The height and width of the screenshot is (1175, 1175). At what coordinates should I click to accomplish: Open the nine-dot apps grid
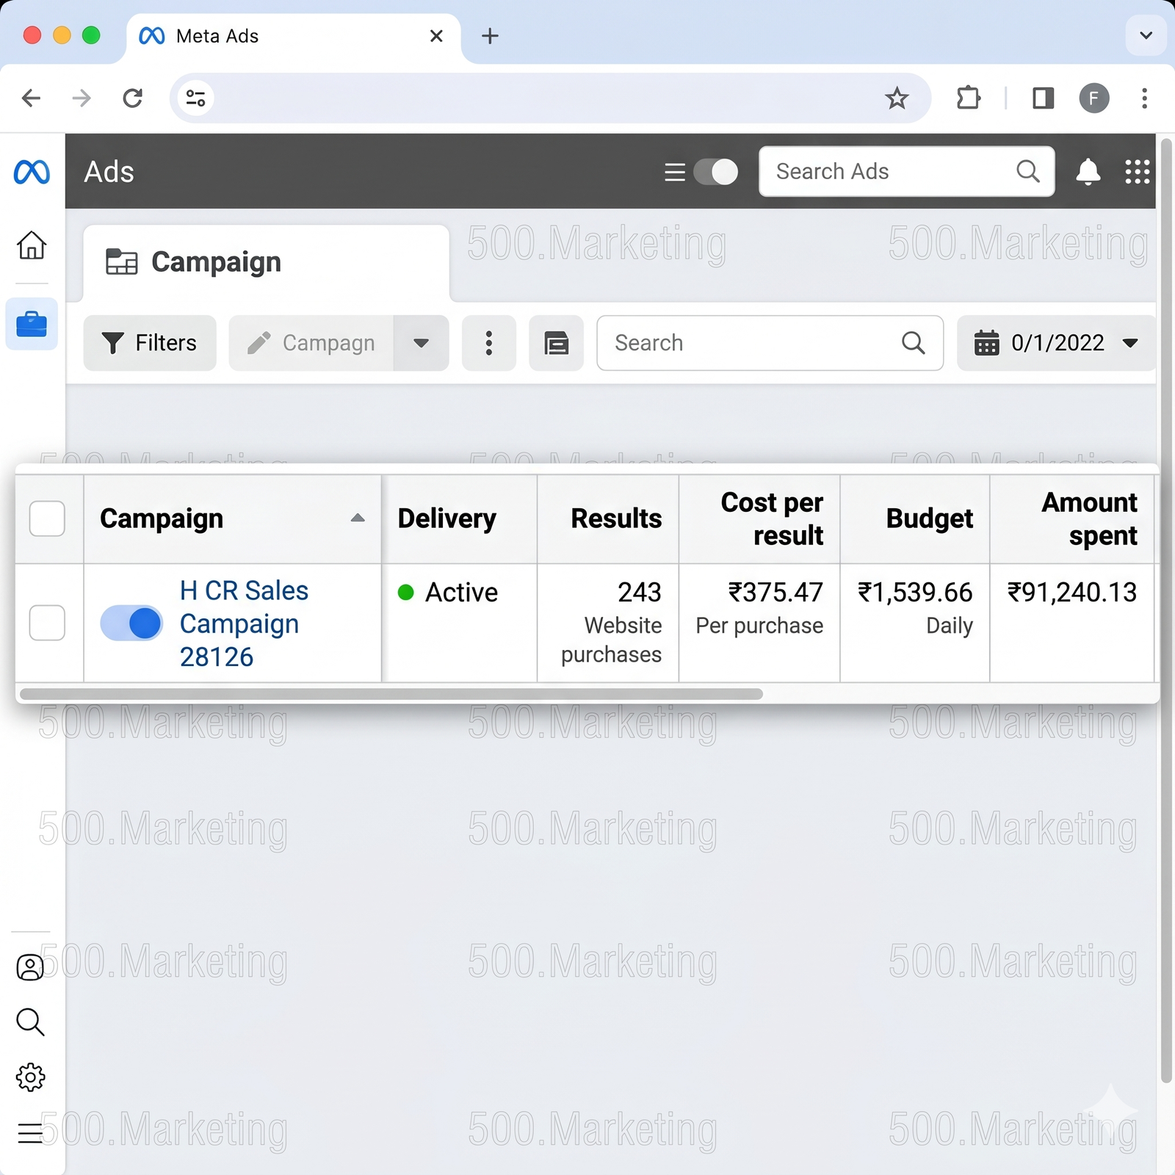click(1138, 172)
